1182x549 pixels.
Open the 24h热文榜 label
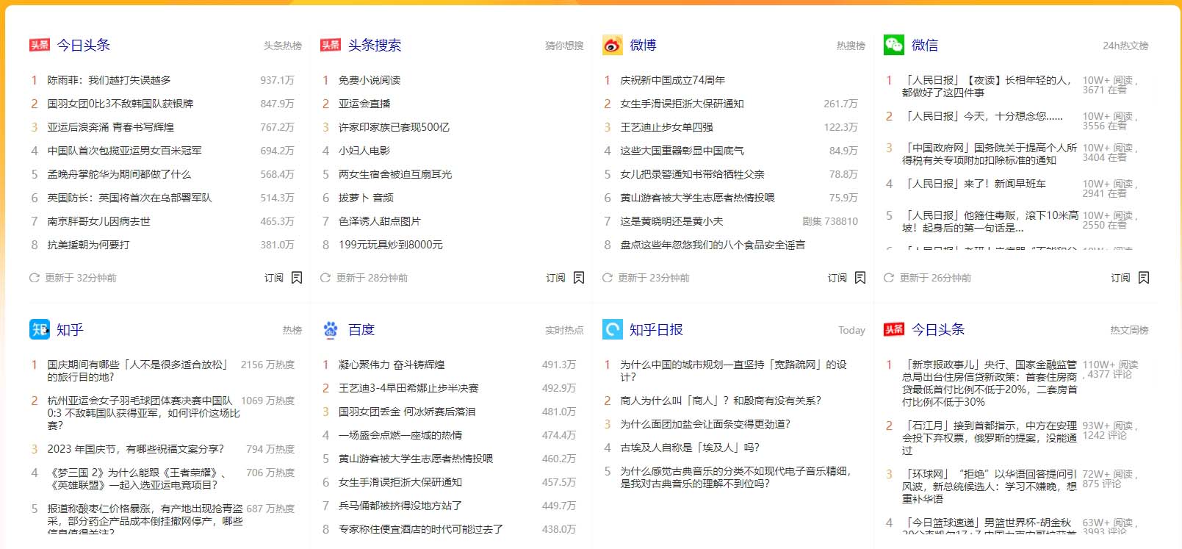pos(1125,46)
